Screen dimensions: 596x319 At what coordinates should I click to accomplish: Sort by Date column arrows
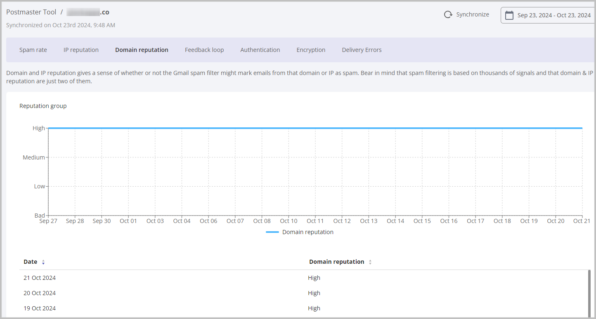click(x=43, y=262)
